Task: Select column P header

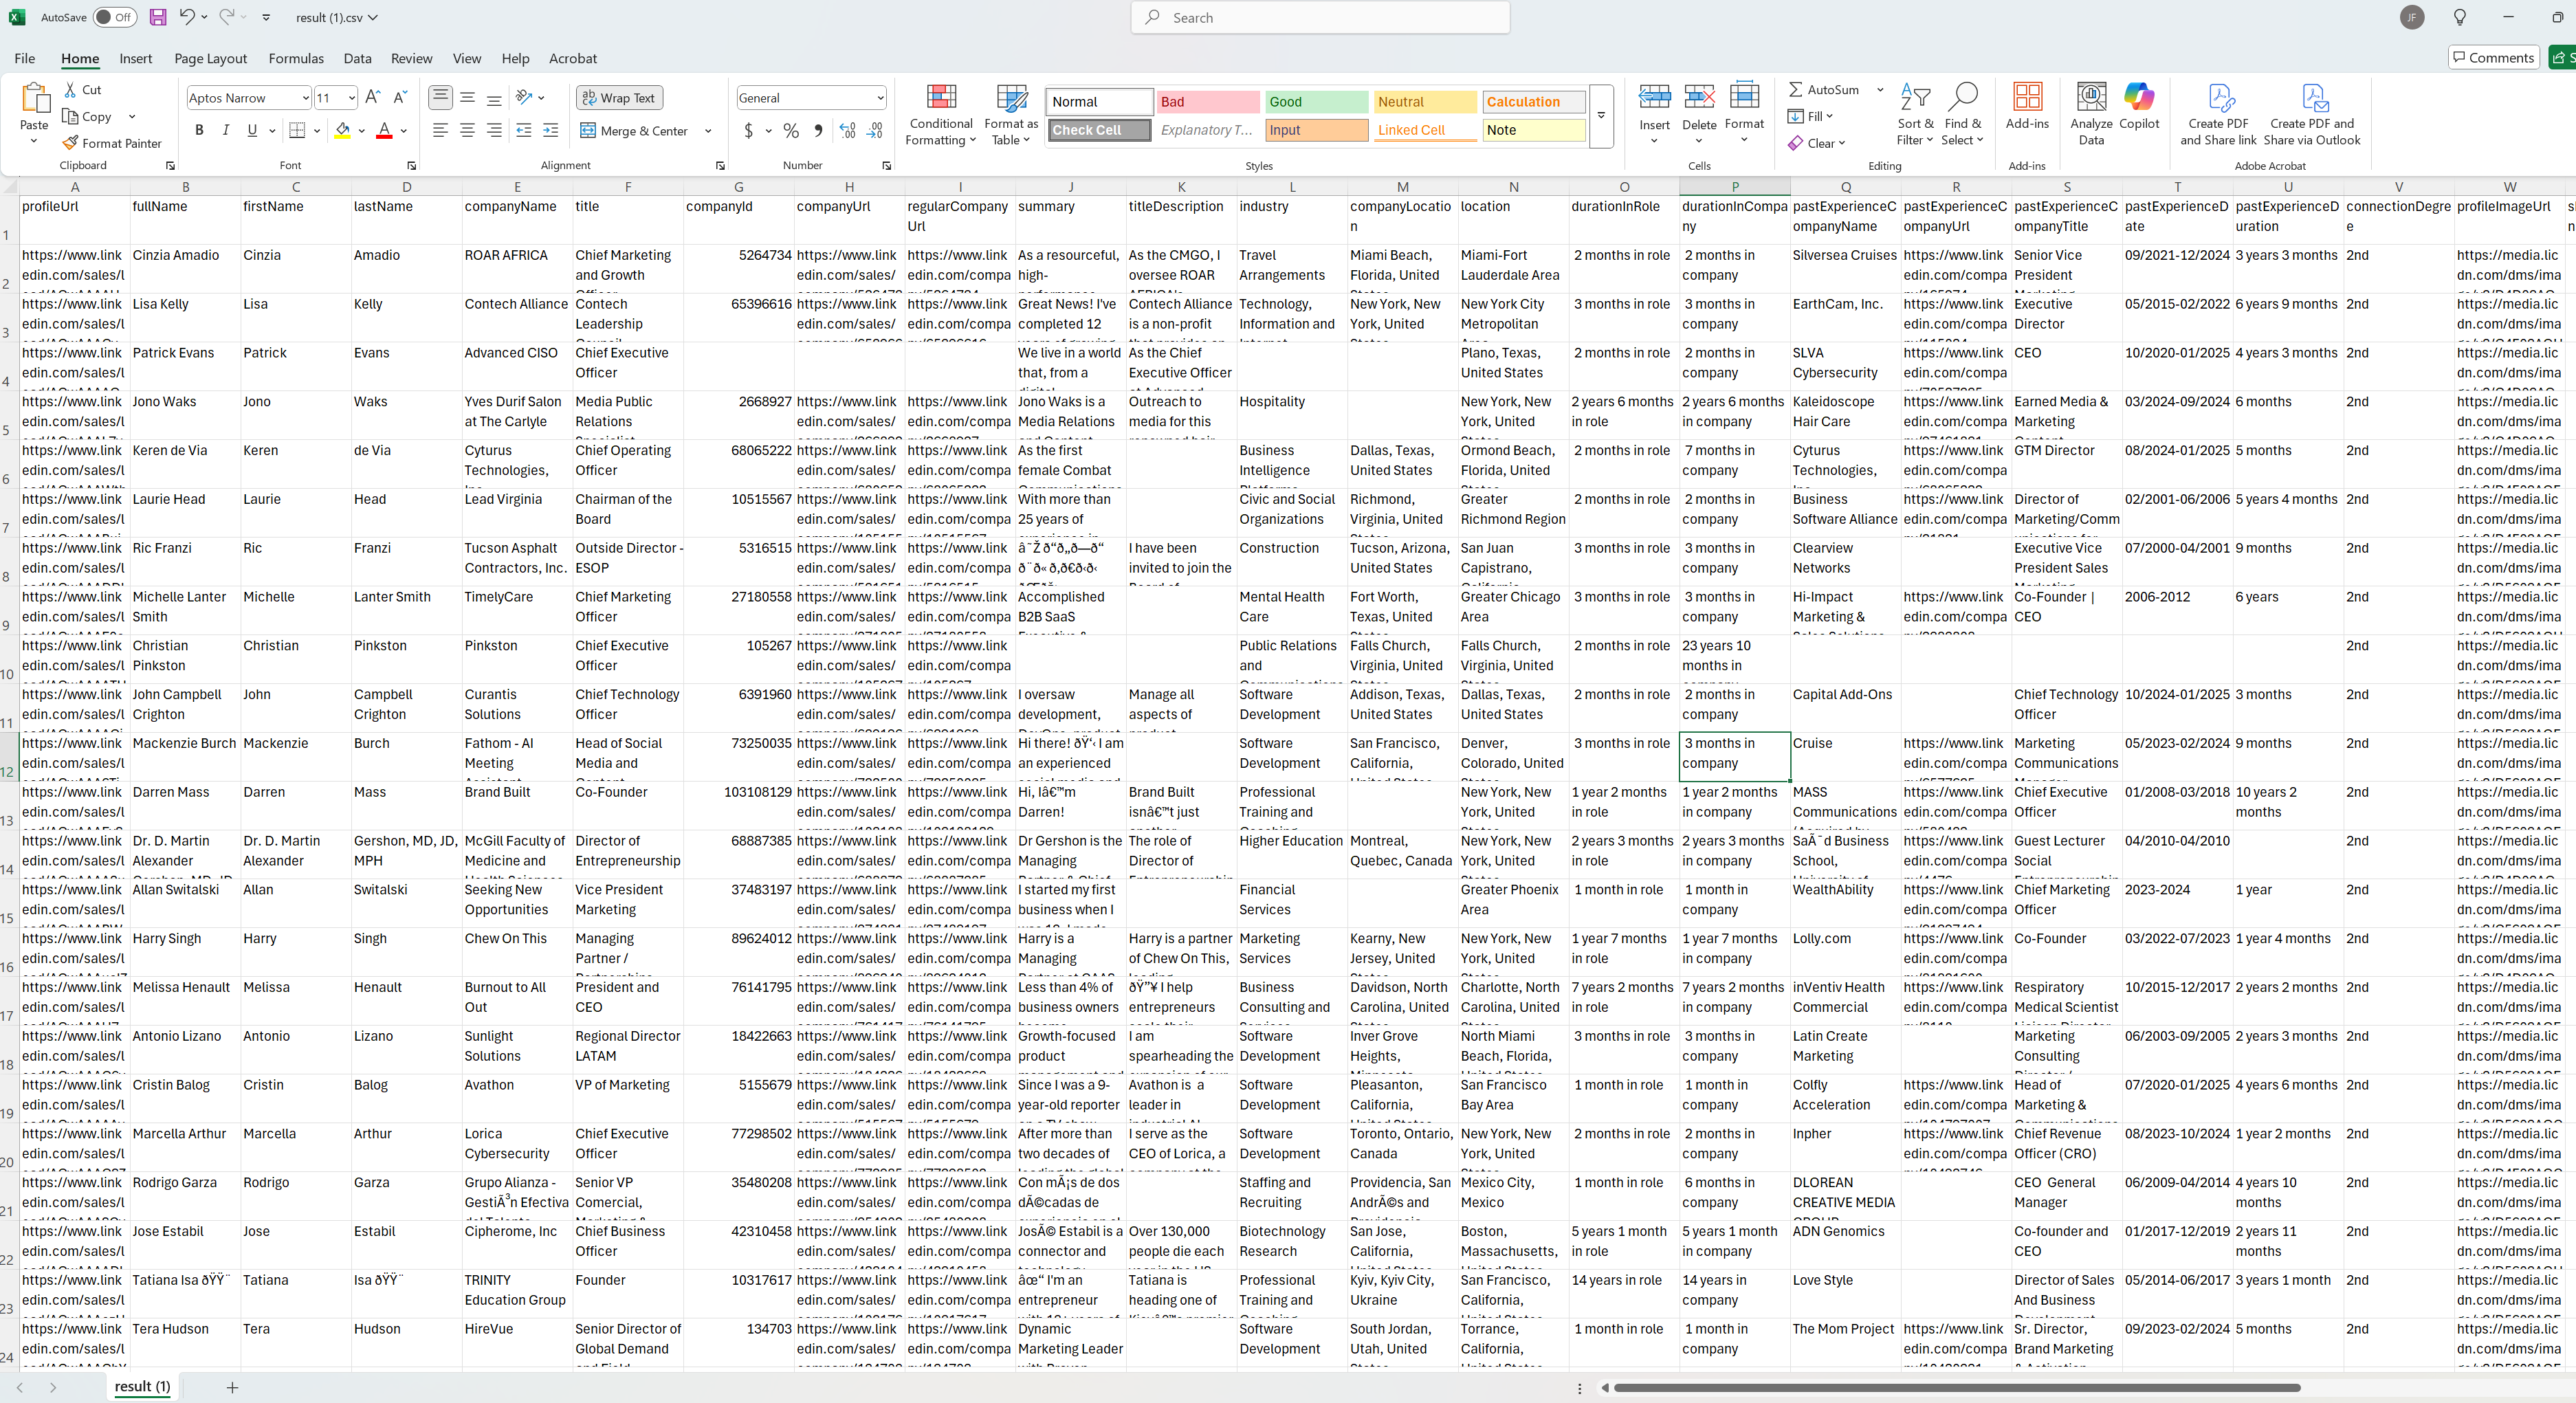Action: (1734, 186)
